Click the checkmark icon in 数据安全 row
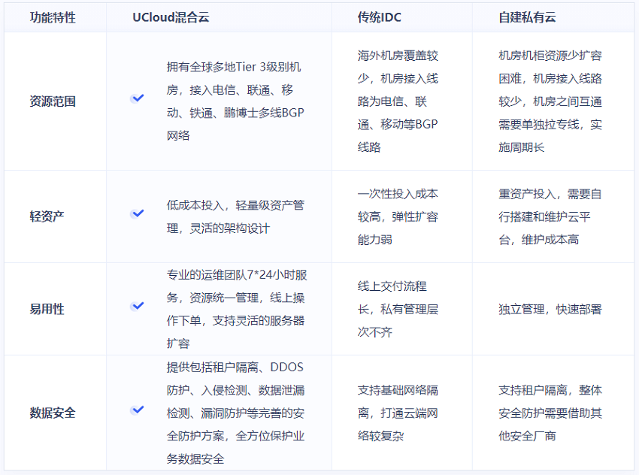The image size is (639, 475). coord(138,410)
